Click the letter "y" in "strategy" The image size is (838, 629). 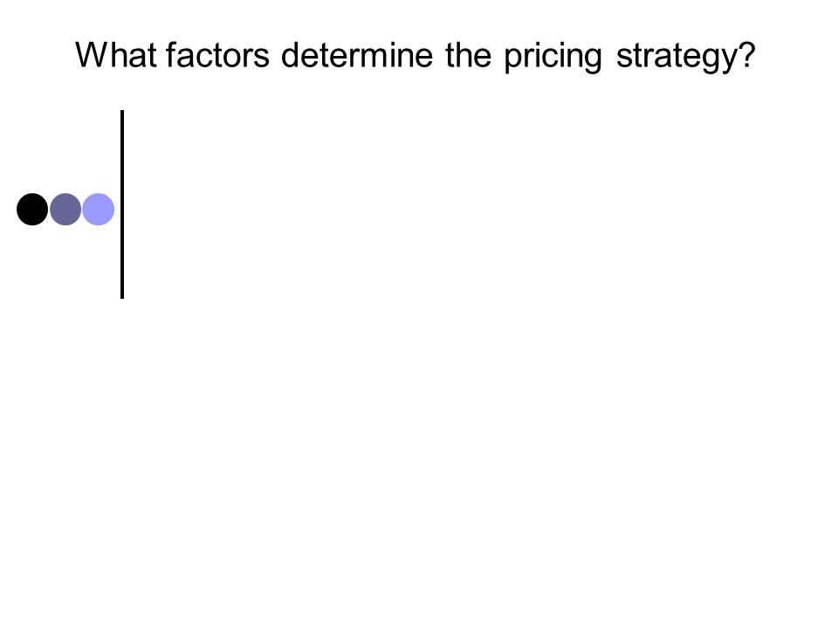click(732, 60)
